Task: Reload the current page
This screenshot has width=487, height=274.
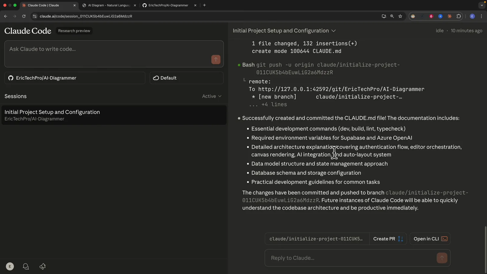Action: [x=24, y=16]
